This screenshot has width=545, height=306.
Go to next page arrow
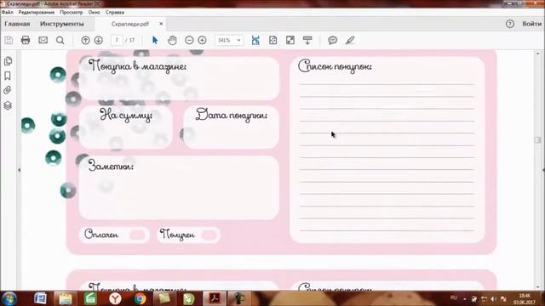(99, 40)
